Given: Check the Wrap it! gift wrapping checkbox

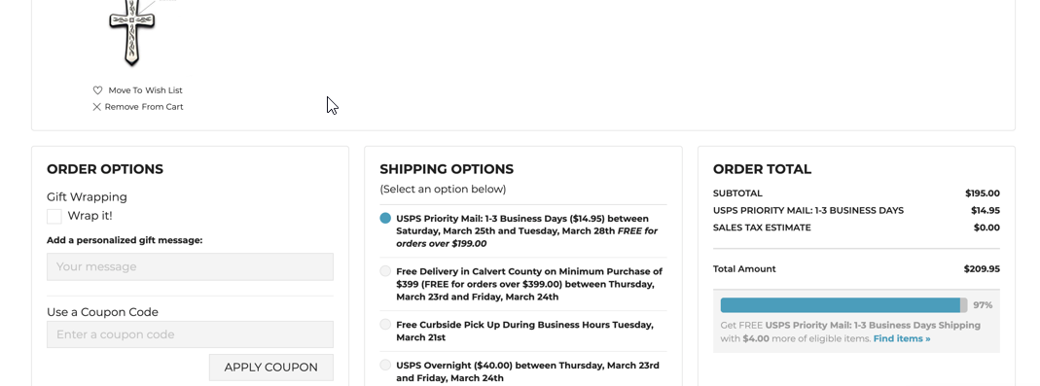Looking at the screenshot, I should 54,216.
